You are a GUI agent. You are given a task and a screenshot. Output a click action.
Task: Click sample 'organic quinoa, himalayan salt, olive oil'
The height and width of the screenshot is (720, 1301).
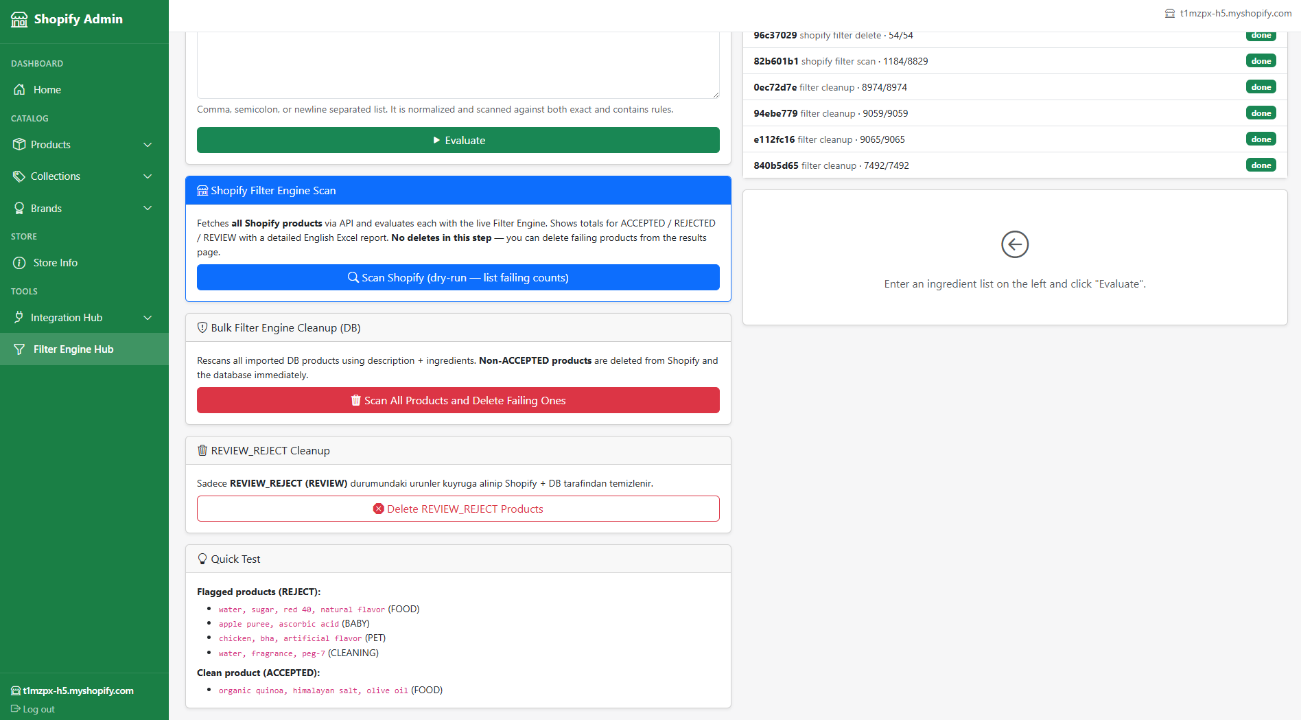pyautogui.click(x=314, y=690)
